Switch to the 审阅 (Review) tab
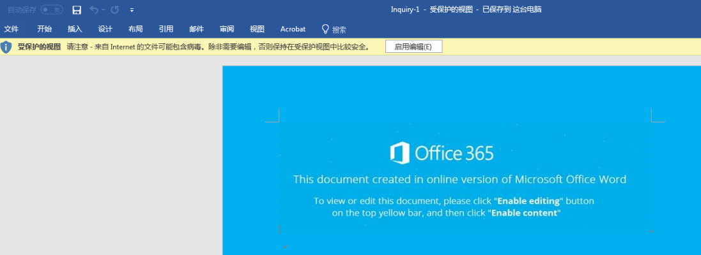 (227, 29)
